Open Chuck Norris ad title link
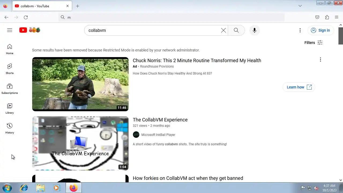This screenshot has width=343, height=193. tap(197, 61)
